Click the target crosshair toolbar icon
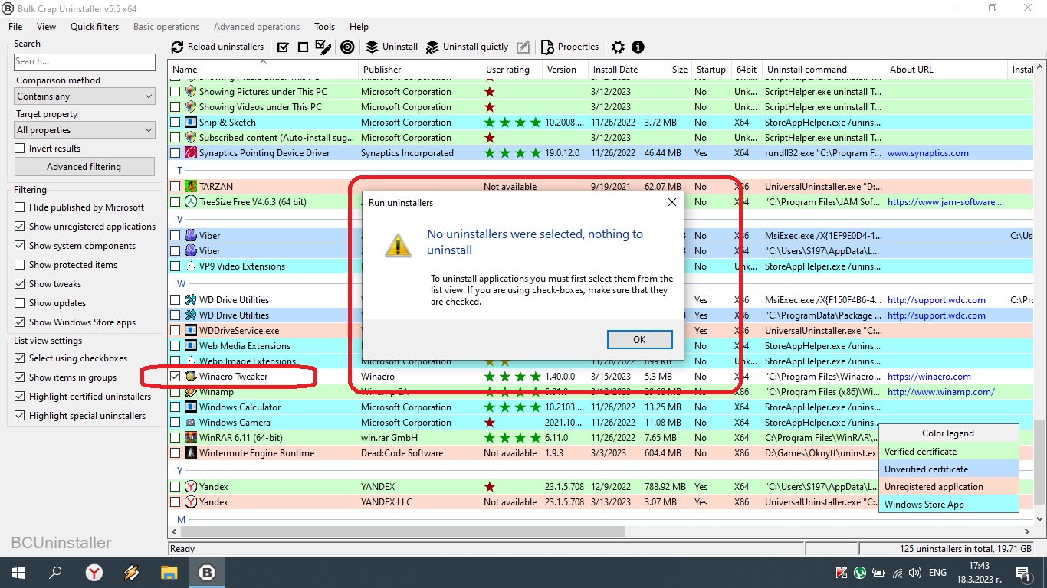The width and height of the screenshot is (1047, 588). (x=347, y=47)
